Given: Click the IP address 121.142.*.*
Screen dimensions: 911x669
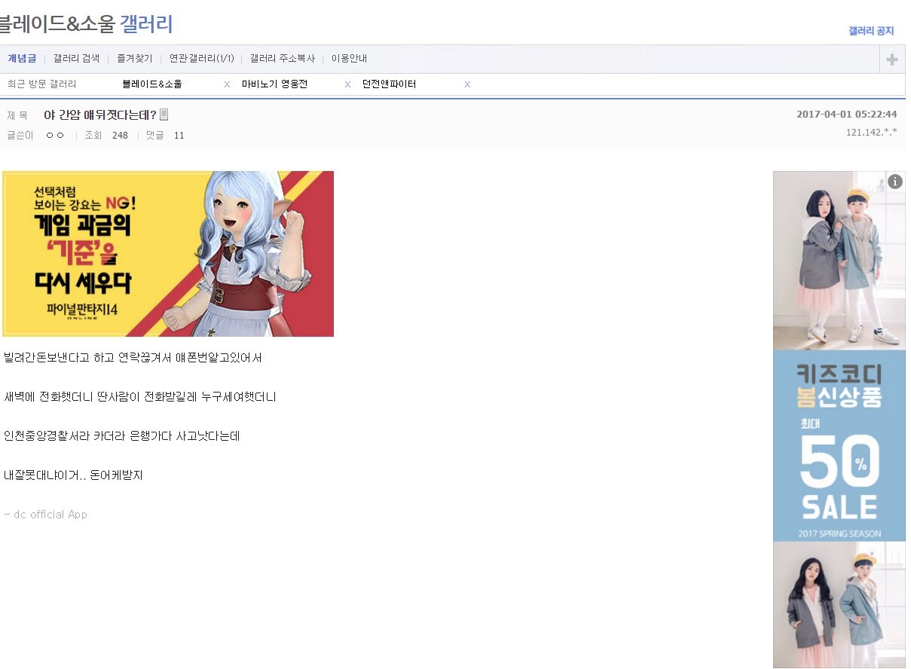Looking at the screenshot, I should click(872, 133).
